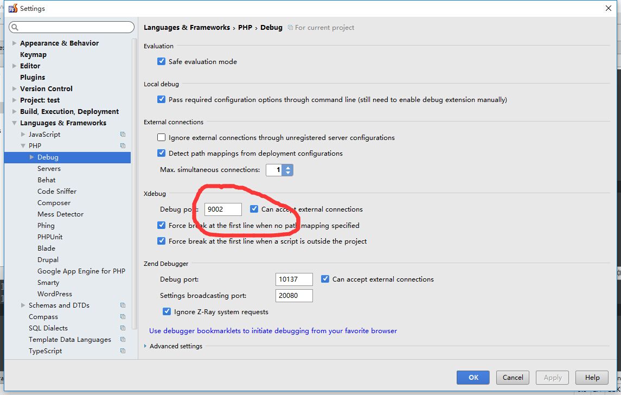Screen dimensions: 621x395
Task: Toggle Ignore Z-Ray system requests checkbox
Action: 167,312
